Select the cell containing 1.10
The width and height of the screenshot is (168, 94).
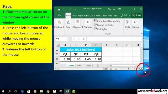click(x=96, y=59)
